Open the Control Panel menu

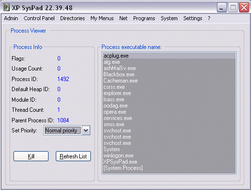[x=39, y=18]
